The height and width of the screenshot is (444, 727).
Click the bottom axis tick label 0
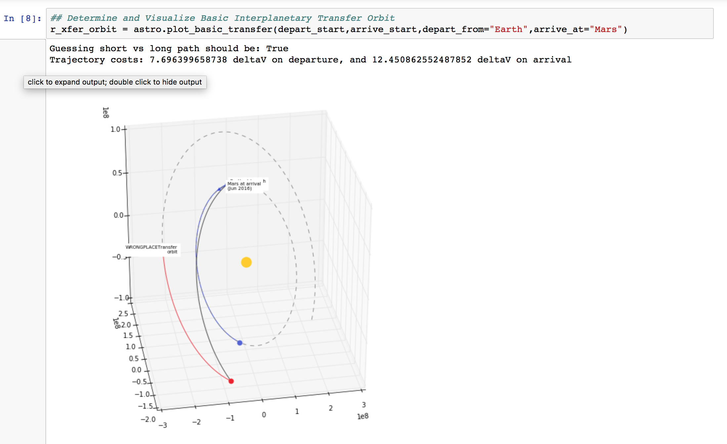[264, 415]
